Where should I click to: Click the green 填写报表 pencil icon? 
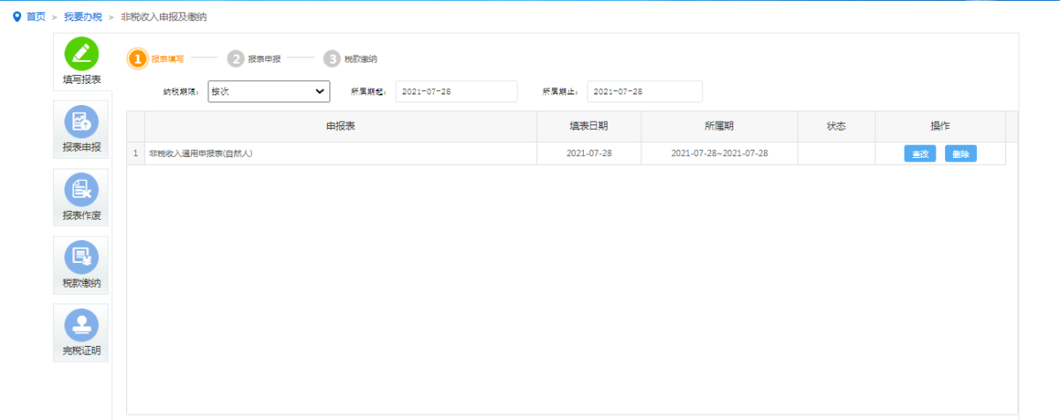click(x=81, y=54)
